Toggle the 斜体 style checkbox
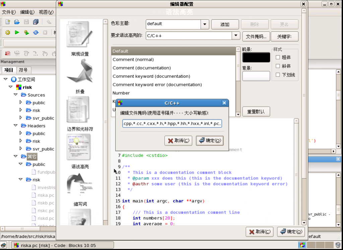The width and height of the screenshot is (343, 250). pos(278,66)
